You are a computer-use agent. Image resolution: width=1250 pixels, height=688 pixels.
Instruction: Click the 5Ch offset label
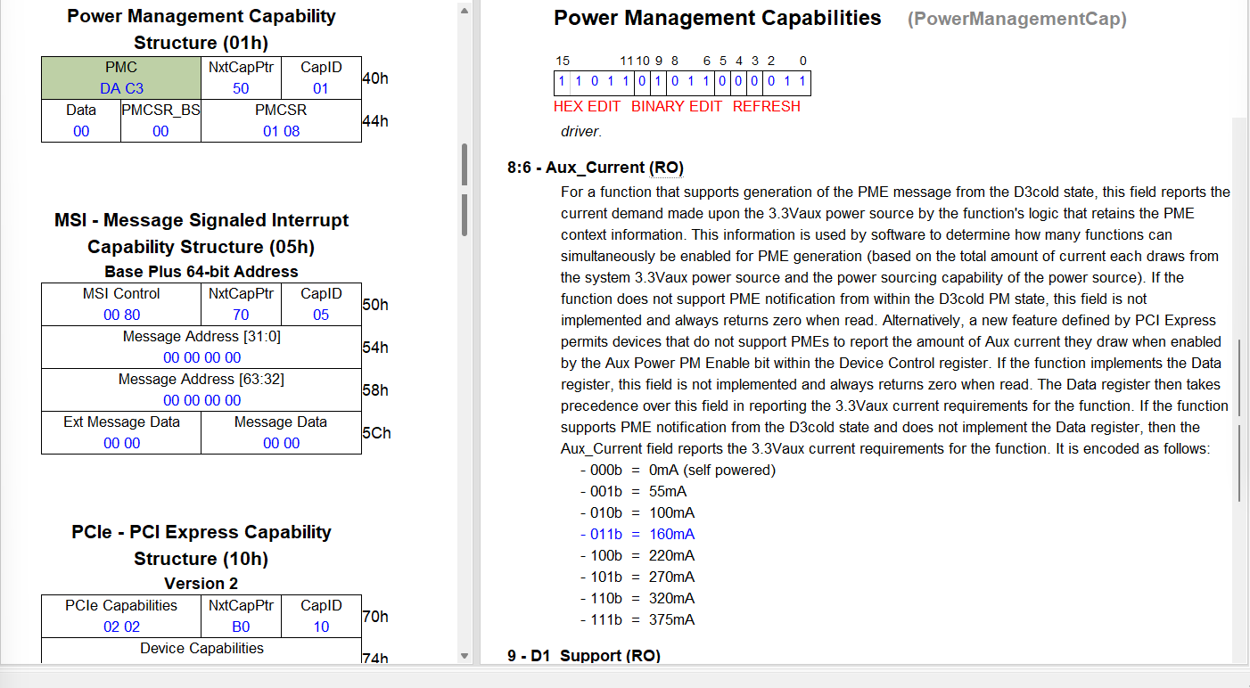click(376, 433)
